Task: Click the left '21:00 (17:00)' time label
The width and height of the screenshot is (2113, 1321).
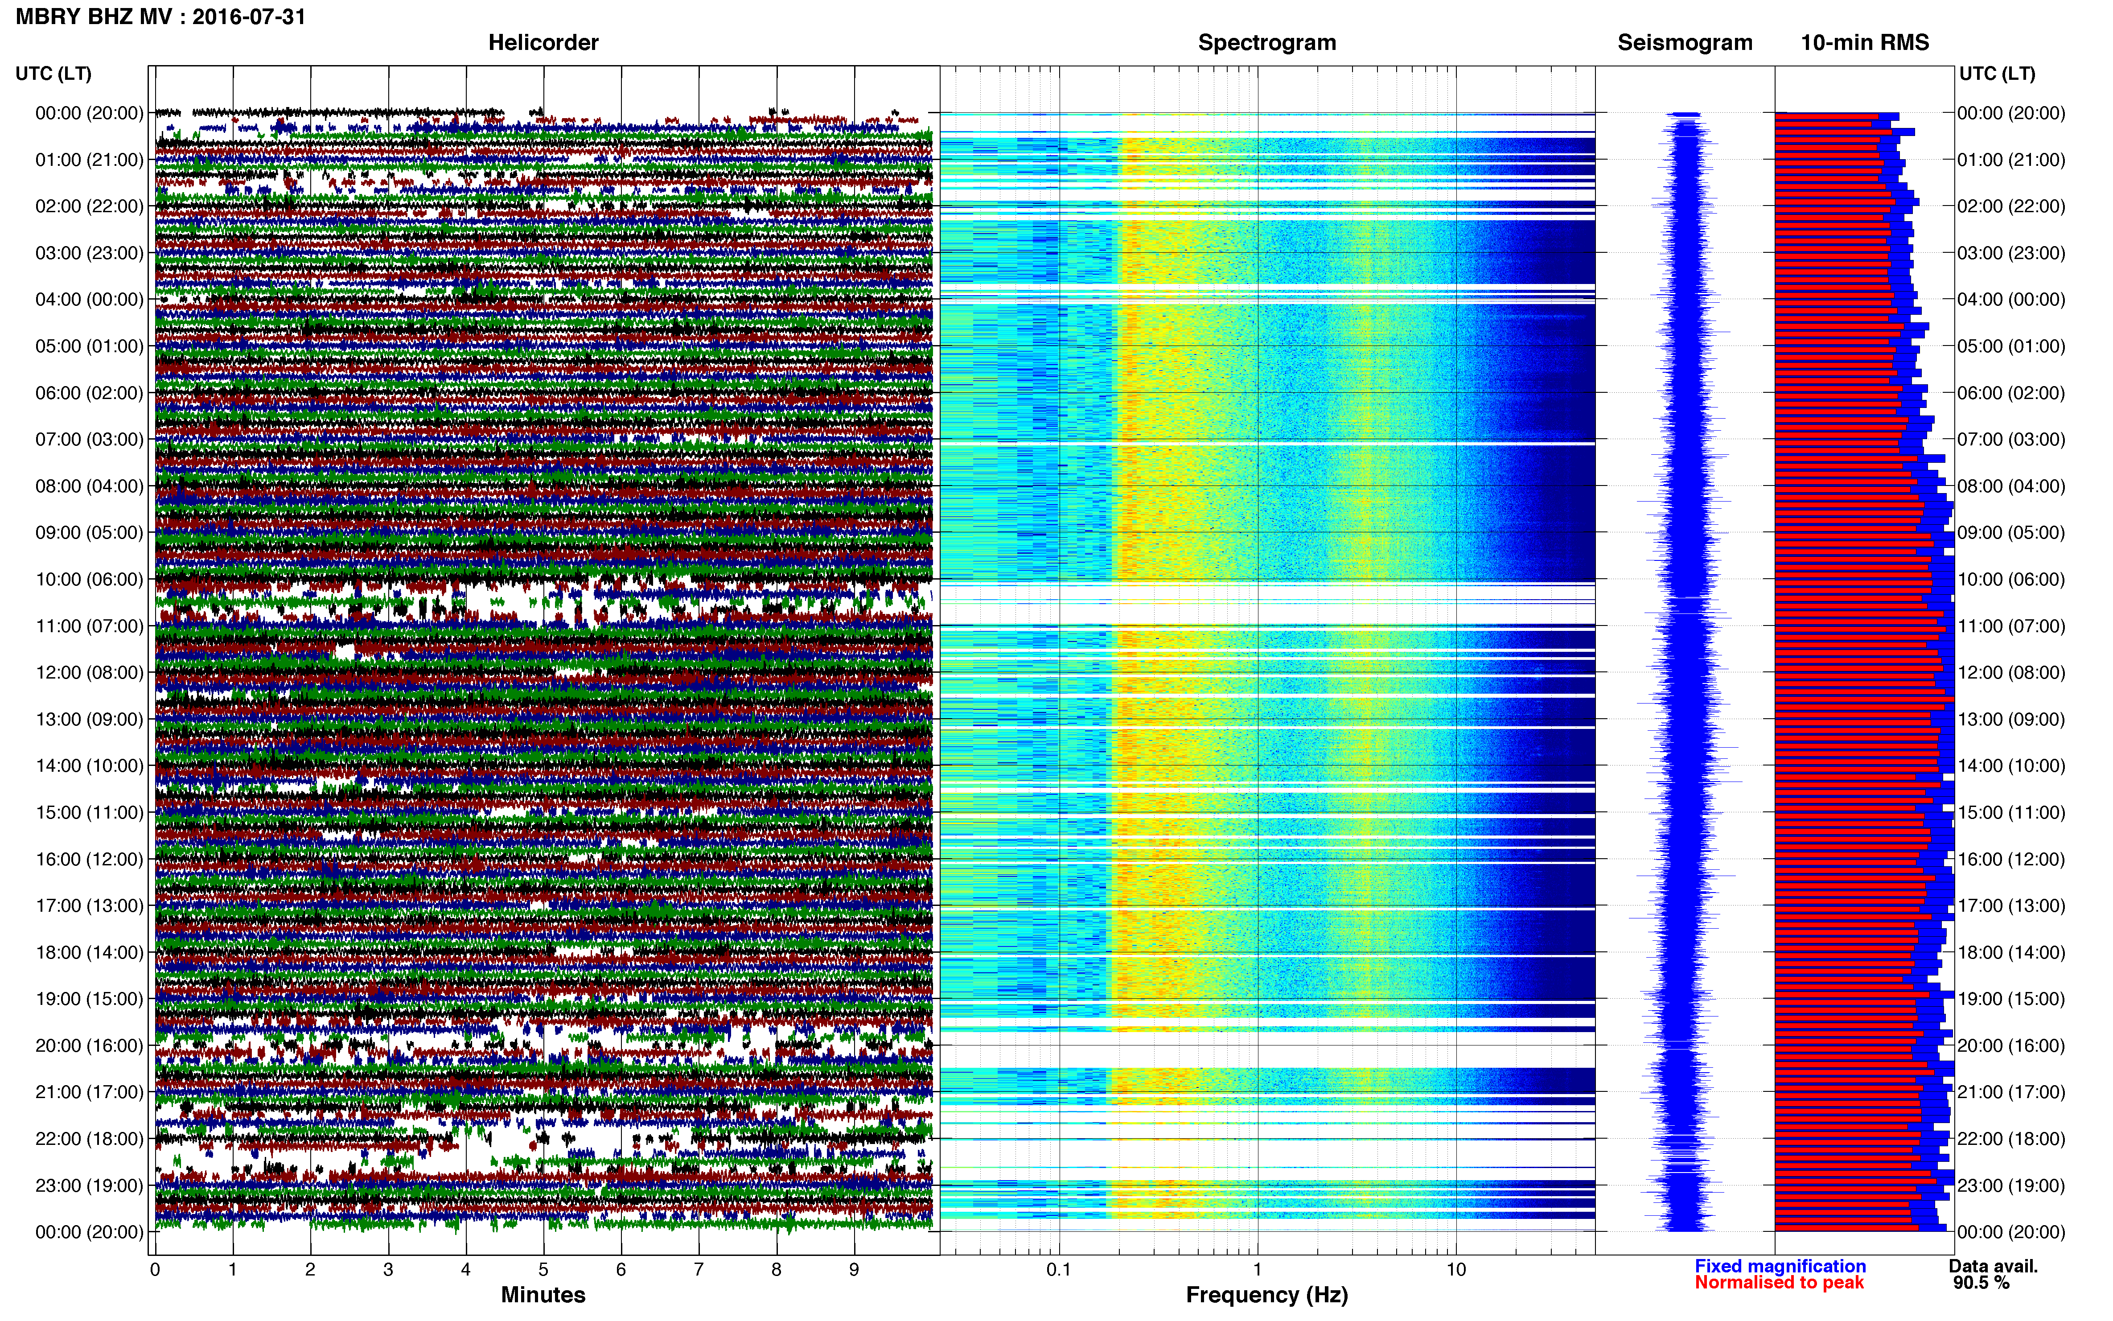Action: click(89, 1092)
